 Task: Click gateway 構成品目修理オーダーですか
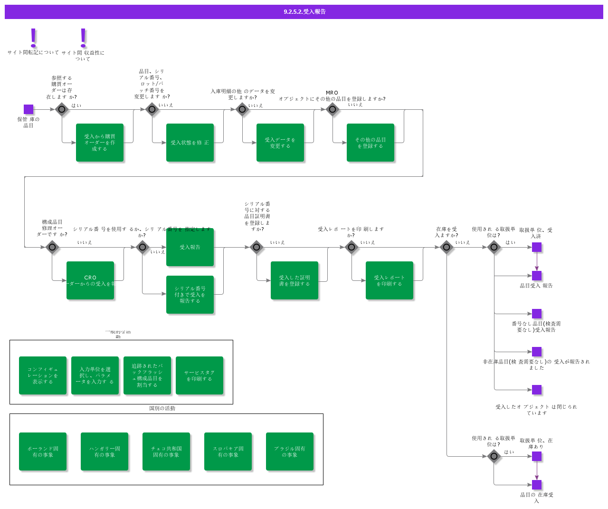coord(52,247)
